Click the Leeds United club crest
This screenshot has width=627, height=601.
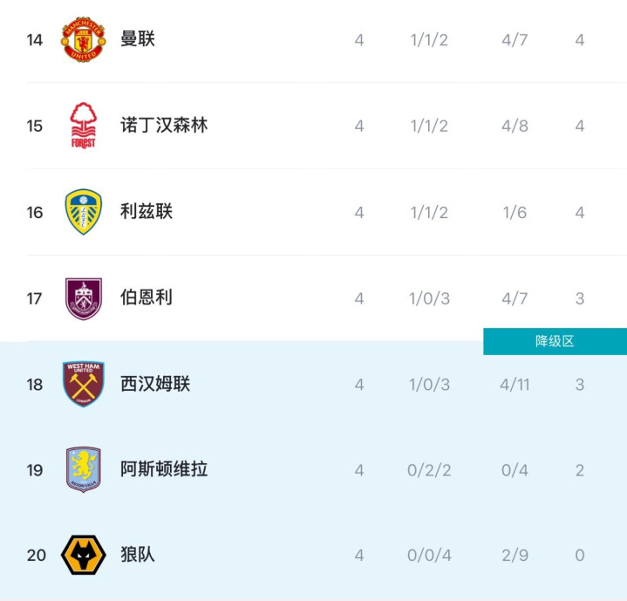point(84,212)
